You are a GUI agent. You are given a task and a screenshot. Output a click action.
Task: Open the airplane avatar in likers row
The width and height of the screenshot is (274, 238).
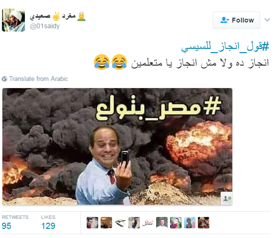coord(120,223)
